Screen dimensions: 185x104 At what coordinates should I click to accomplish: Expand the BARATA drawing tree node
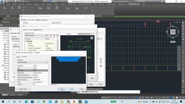click(1, 31)
